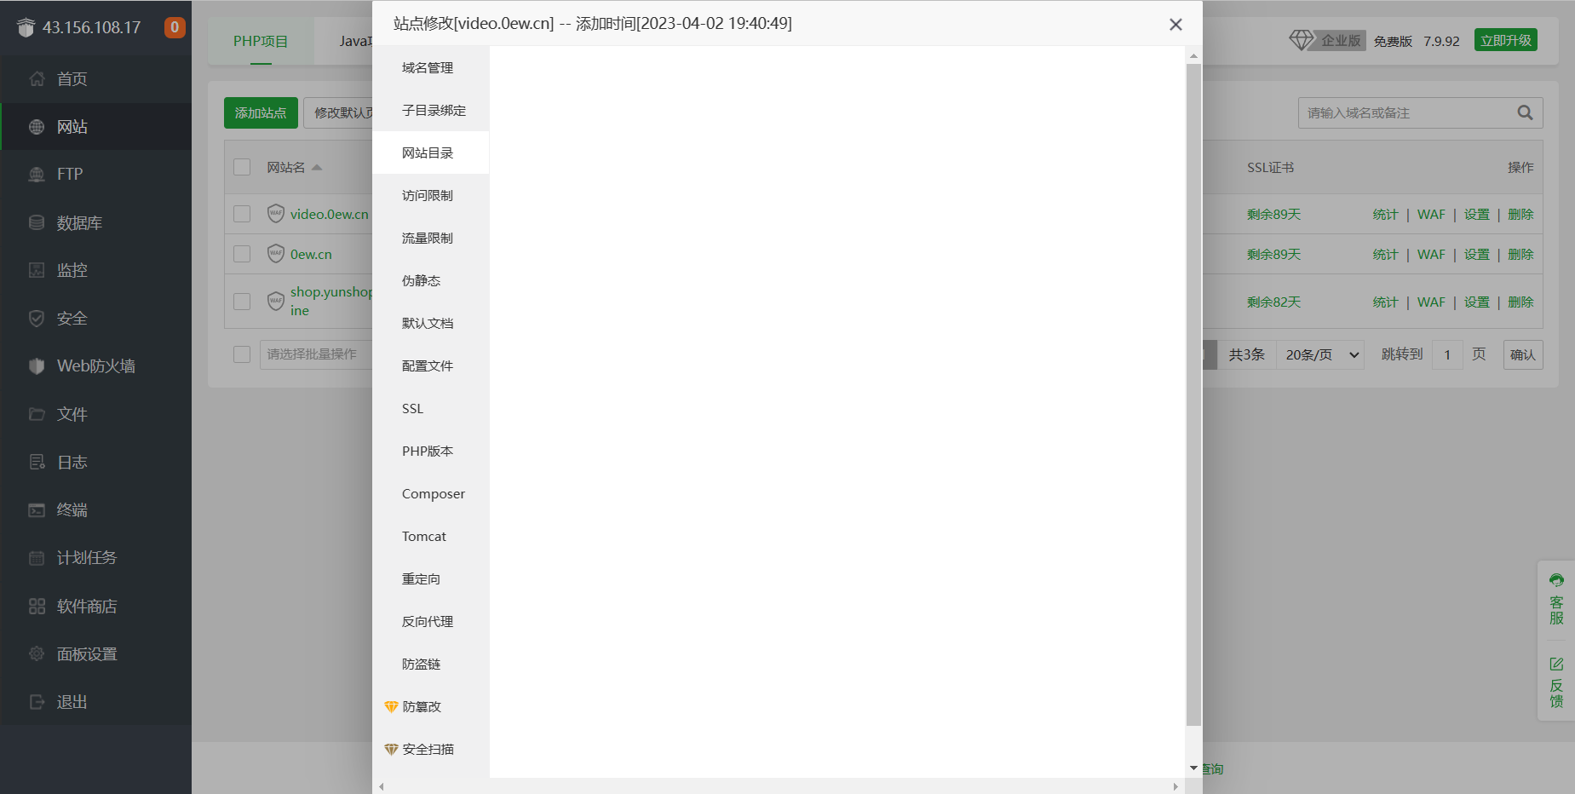Click the globe icon beside 网站

tap(37, 127)
